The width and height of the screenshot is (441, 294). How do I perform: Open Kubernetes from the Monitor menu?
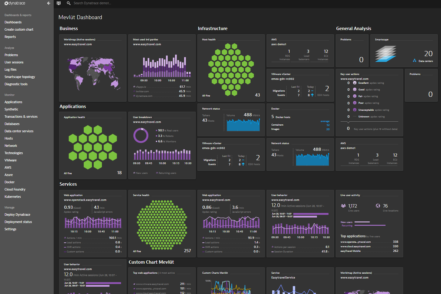[x=13, y=197]
